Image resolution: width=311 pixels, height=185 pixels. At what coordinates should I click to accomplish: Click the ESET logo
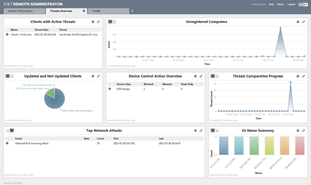(303, 4)
